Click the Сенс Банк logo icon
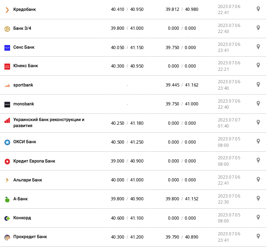 click(7, 47)
